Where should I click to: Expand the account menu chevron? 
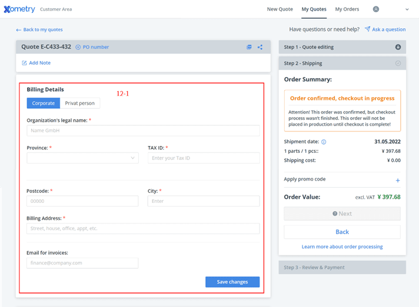pyautogui.click(x=407, y=9)
